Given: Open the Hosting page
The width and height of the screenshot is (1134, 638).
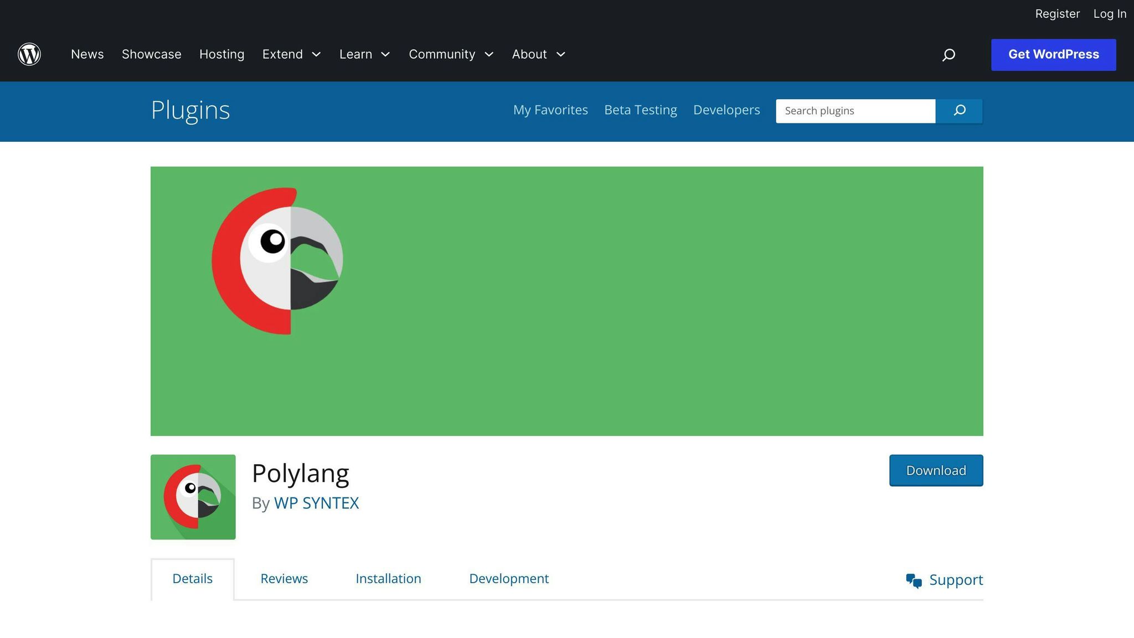Looking at the screenshot, I should coord(221,54).
